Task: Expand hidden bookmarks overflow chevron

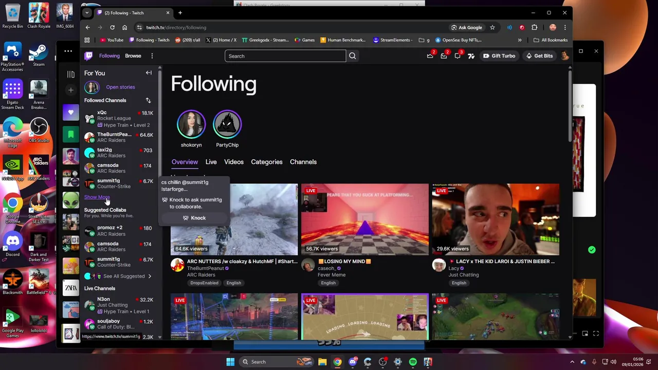Action: (520, 40)
